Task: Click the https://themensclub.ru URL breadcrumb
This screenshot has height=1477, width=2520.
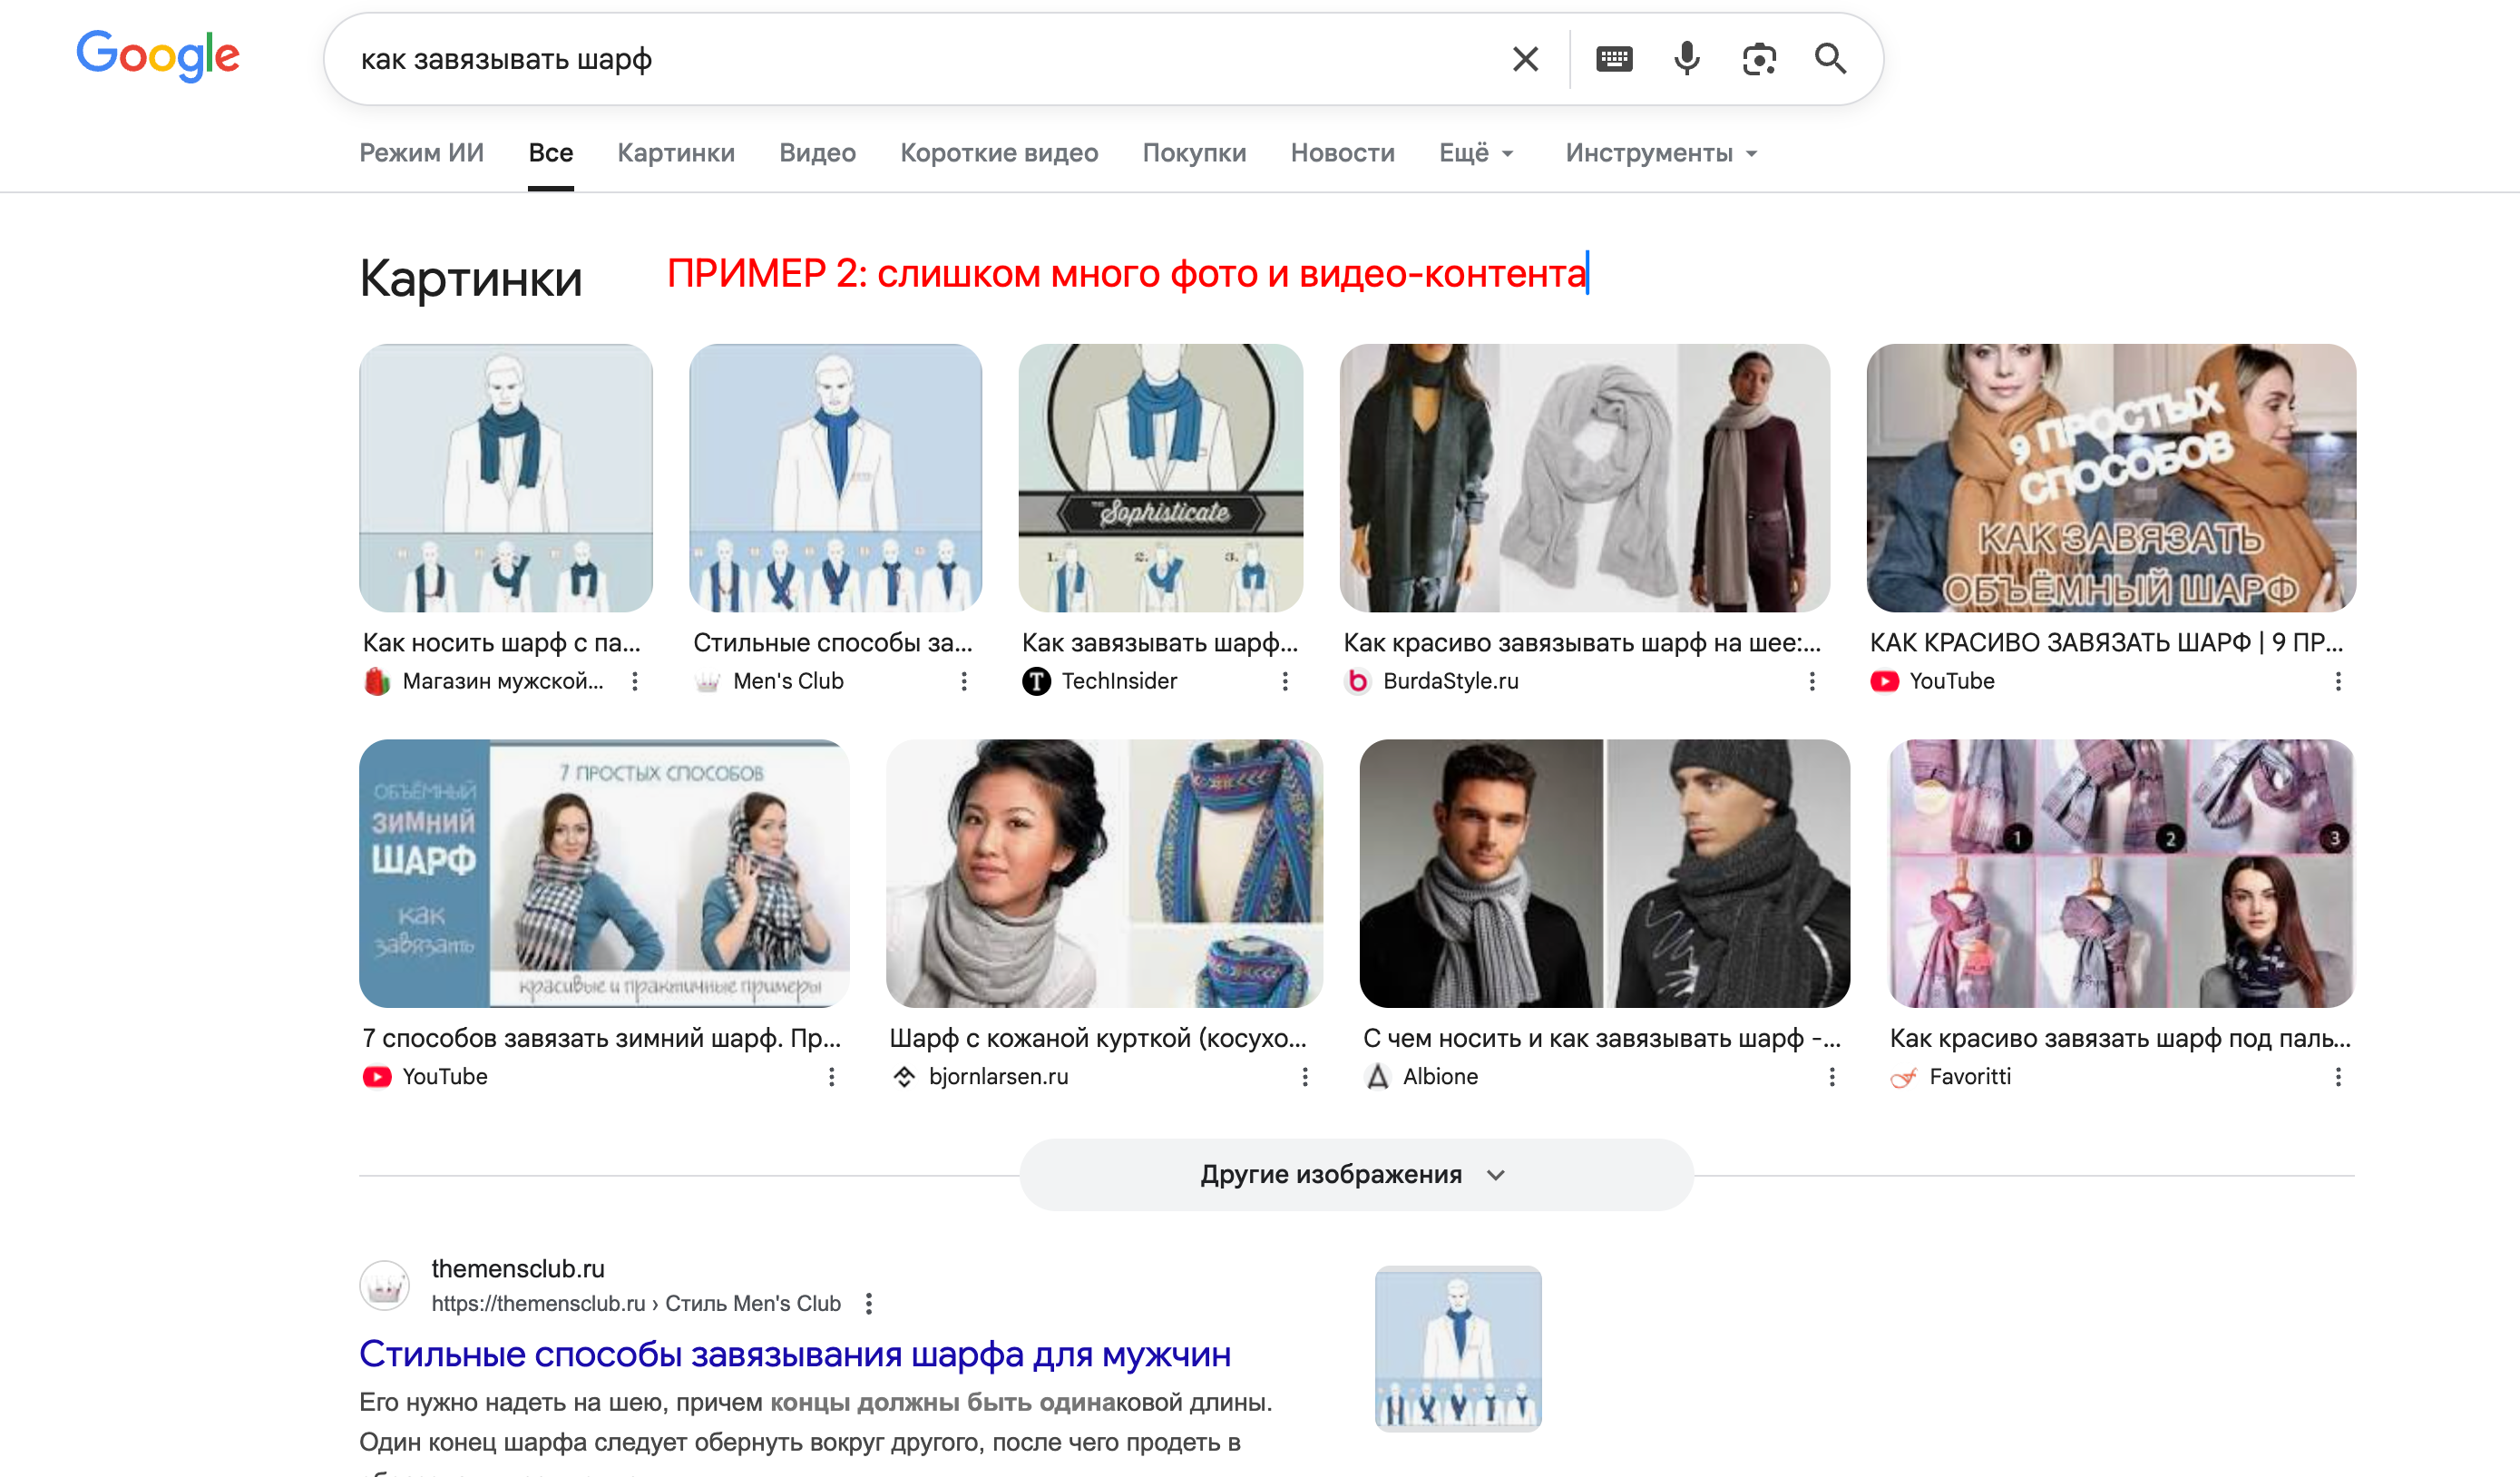Action: (x=636, y=1303)
